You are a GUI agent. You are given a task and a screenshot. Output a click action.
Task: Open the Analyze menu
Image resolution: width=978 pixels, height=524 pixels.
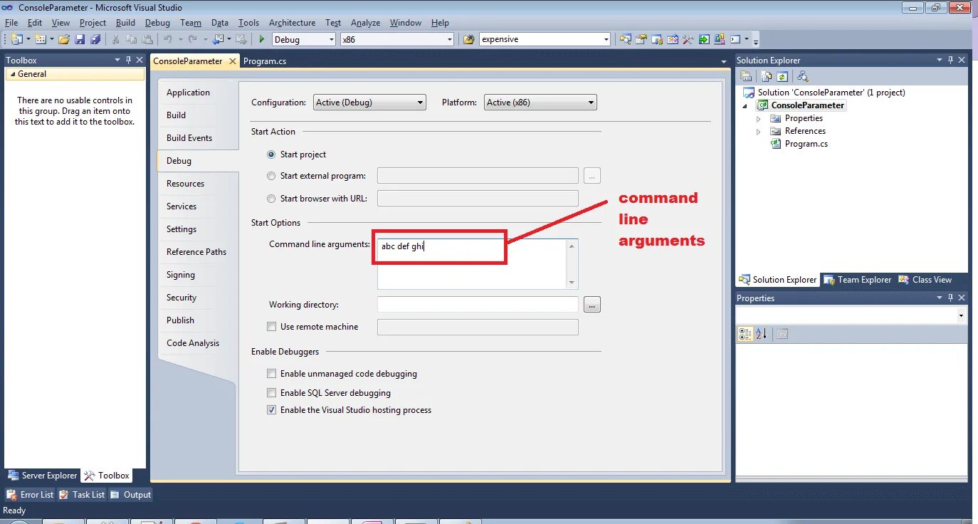[x=365, y=23]
